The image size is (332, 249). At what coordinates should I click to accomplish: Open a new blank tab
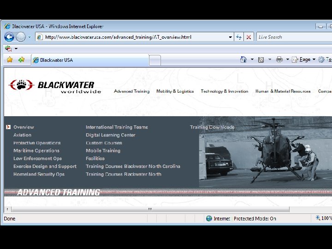click(x=155, y=60)
